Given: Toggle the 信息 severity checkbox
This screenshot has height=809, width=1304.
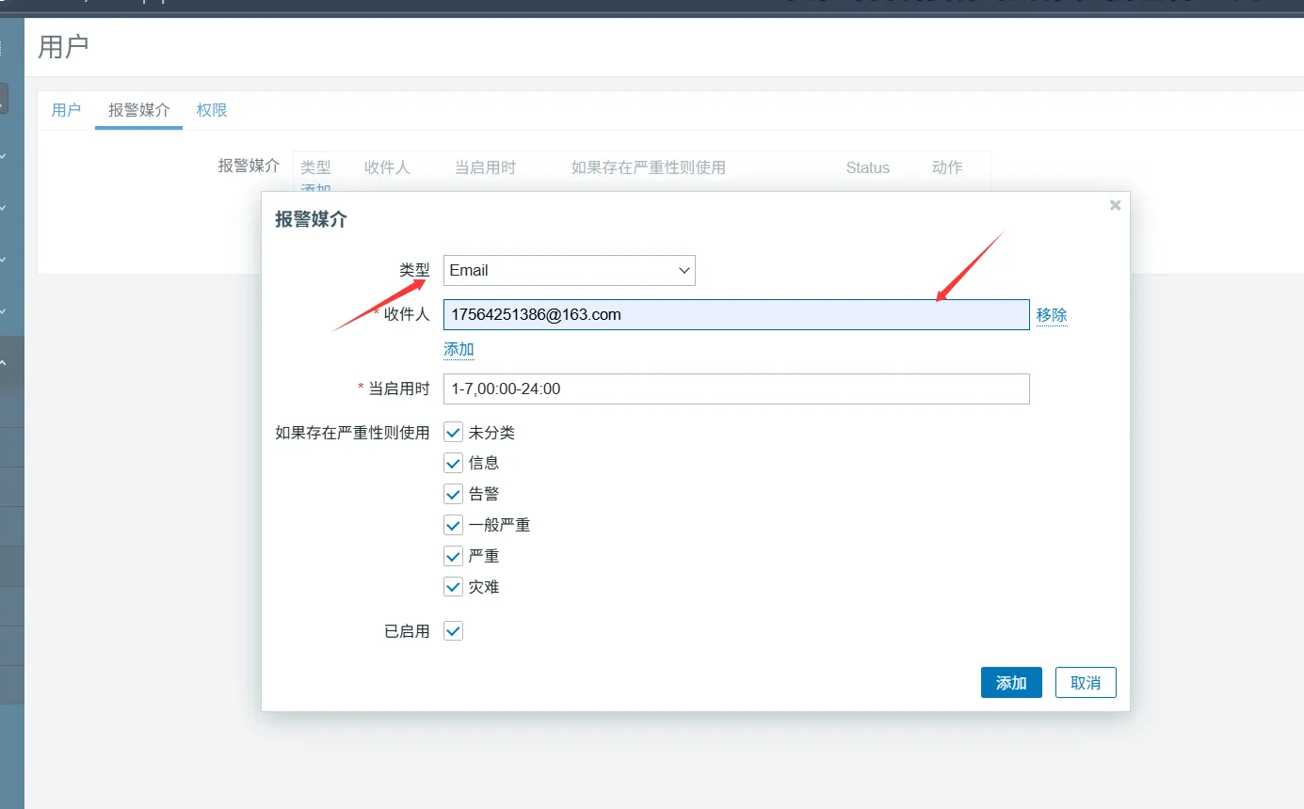Looking at the screenshot, I should [x=454, y=464].
